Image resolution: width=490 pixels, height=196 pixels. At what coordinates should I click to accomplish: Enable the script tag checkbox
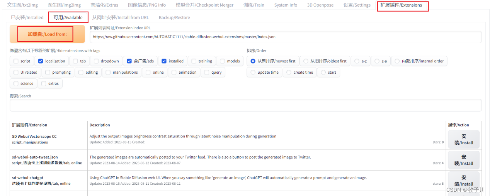(16, 61)
